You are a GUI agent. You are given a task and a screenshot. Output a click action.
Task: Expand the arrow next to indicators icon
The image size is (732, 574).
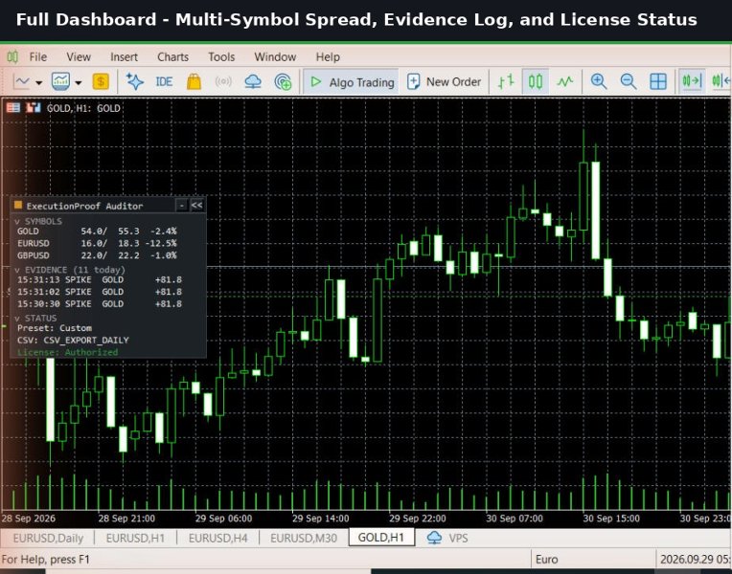click(x=79, y=83)
